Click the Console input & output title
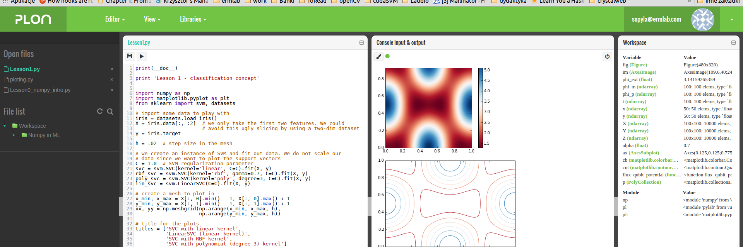743x247 pixels. [401, 43]
